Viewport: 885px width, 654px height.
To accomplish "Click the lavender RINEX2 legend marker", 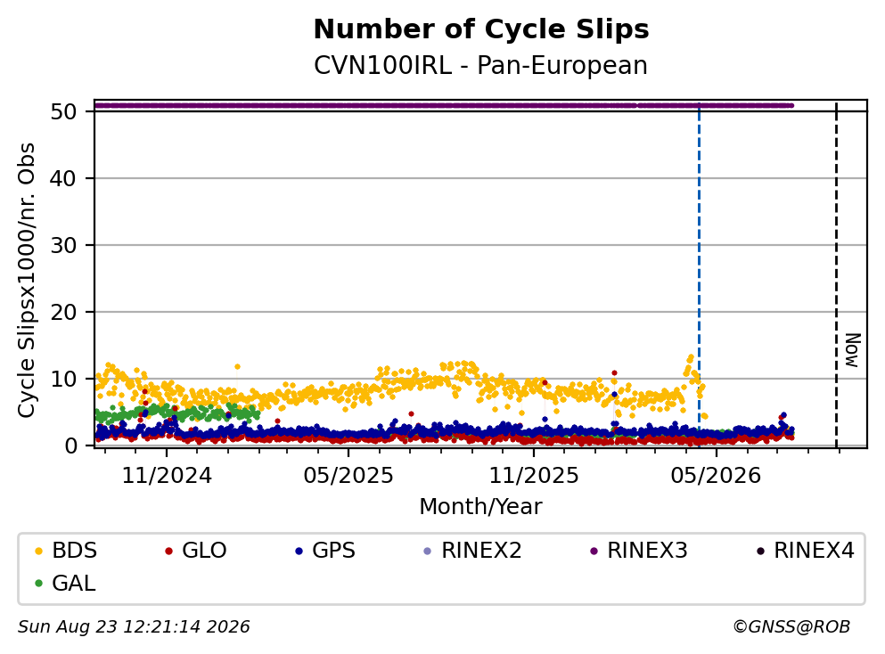I will (427, 551).
